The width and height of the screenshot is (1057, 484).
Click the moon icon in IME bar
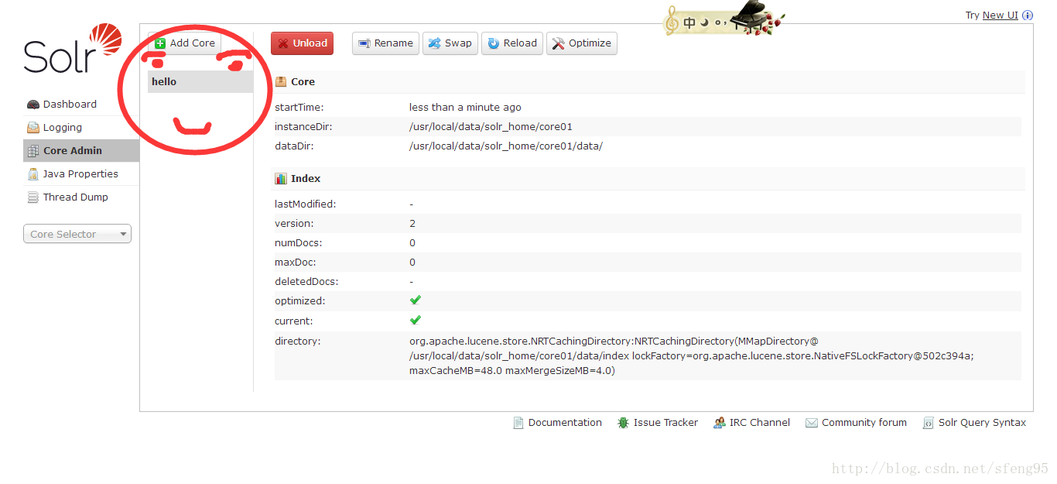pos(704,23)
